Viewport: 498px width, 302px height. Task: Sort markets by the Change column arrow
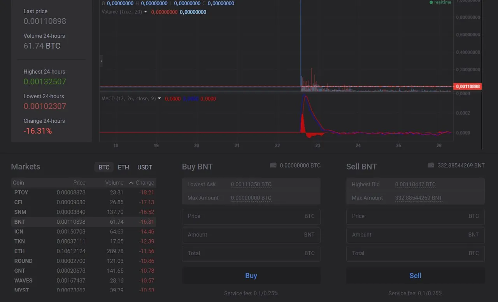pyautogui.click(x=131, y=183)
